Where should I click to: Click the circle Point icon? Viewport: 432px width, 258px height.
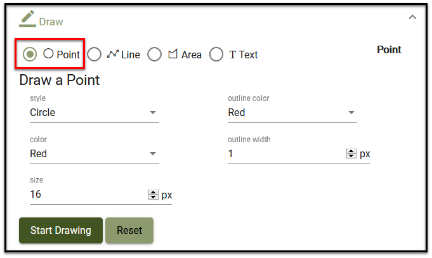coord(48,54)
